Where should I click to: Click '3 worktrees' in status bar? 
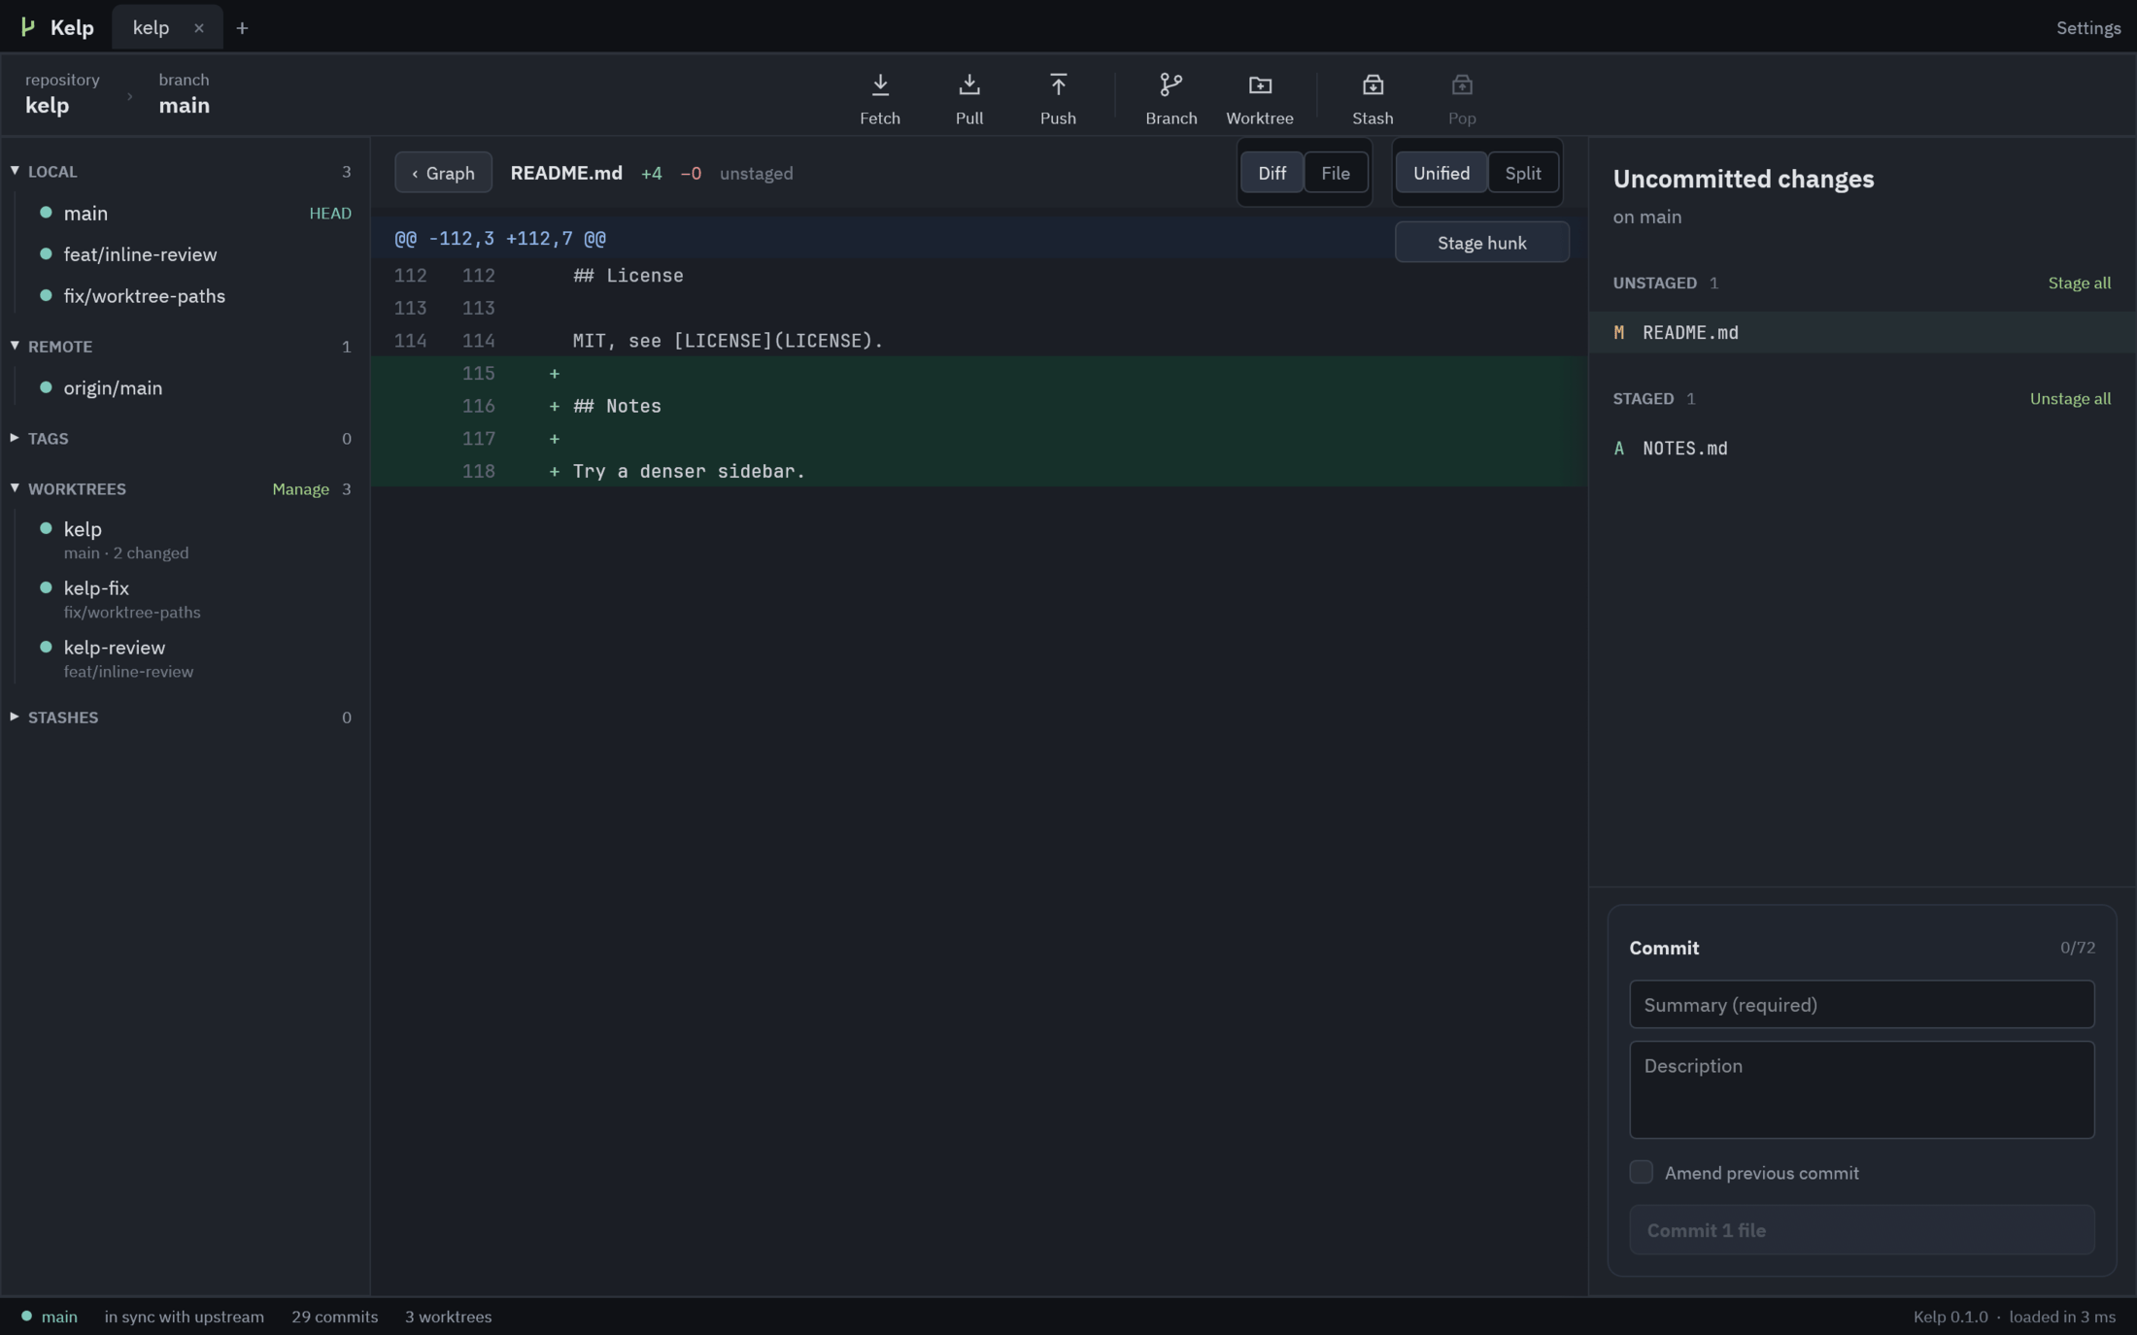click(448, 1316)
